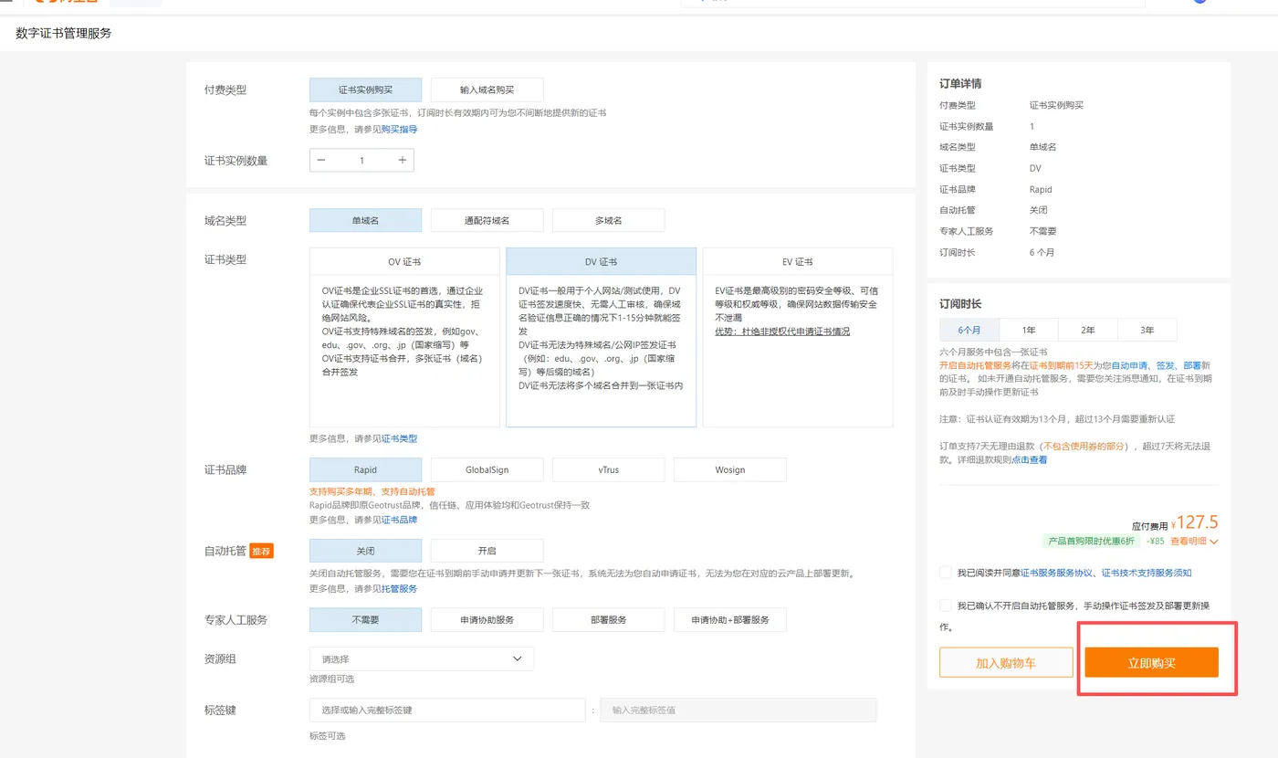Click the 输入完整标签值 input field
Viewport: 1278px width, 758px height.
tap(739, 710)
